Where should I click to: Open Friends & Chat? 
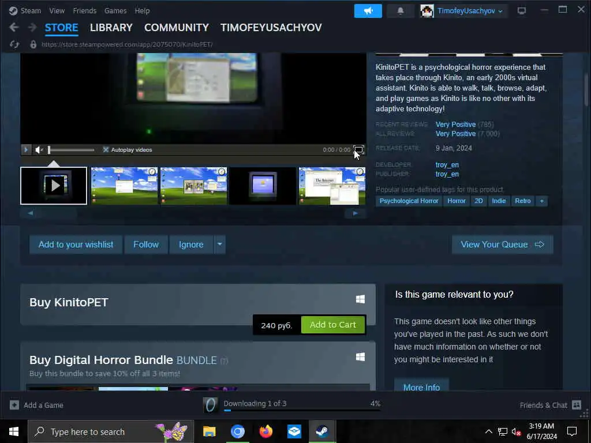pyautogui.click(x=550, y=405)
